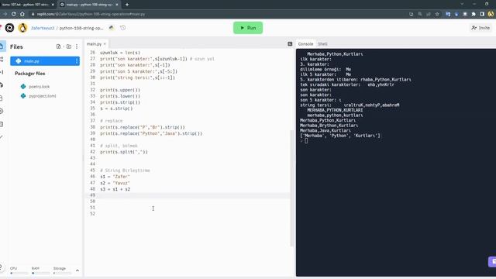Open Files panel three-dot menu
Screen dimensions: 496x279
(77, 46)
